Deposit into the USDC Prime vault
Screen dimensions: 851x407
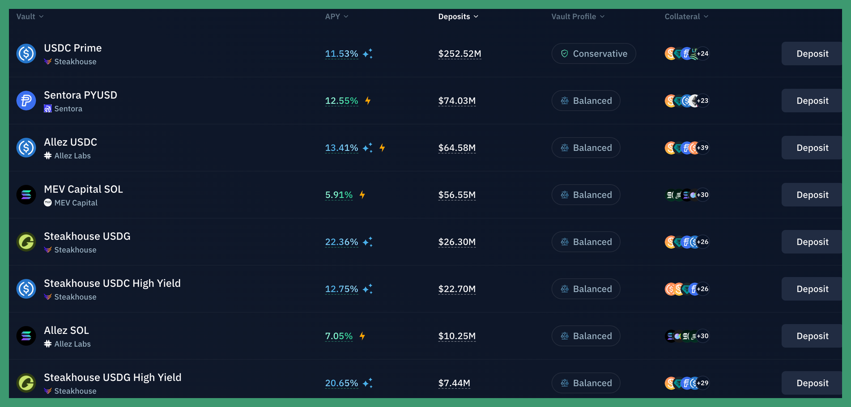pyautogui.click(x=812, y=54)
